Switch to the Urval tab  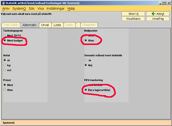coord(45,25)
